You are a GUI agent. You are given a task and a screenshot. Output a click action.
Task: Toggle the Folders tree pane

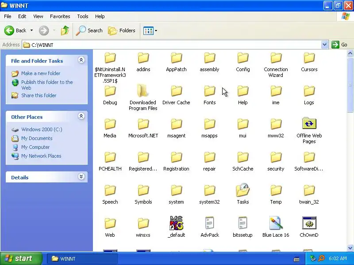(x=122, y=30)
